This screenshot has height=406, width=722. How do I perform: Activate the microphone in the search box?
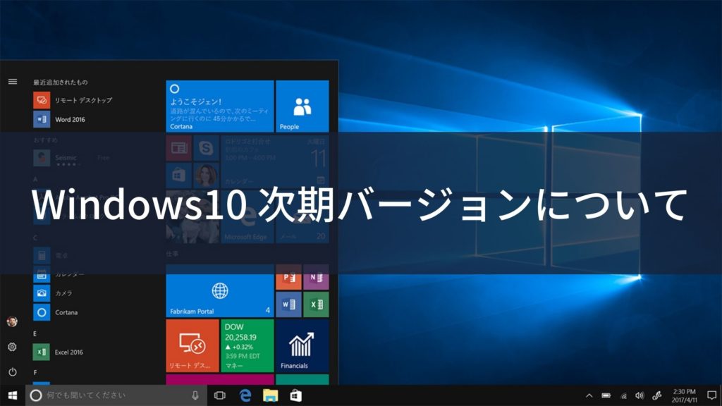pyautogui.click(x=195, y=395)
